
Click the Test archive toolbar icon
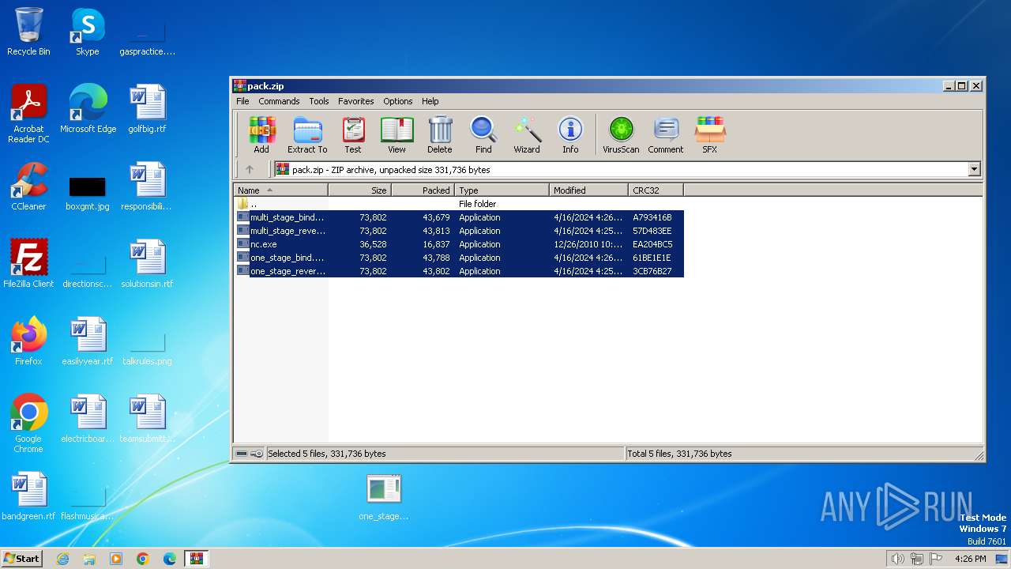pyautogui.click(x=353, y=134)
